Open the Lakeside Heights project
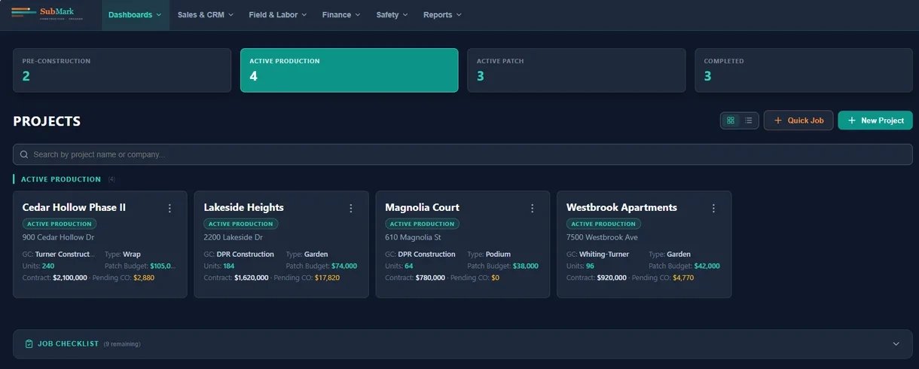 click(244, 207)
